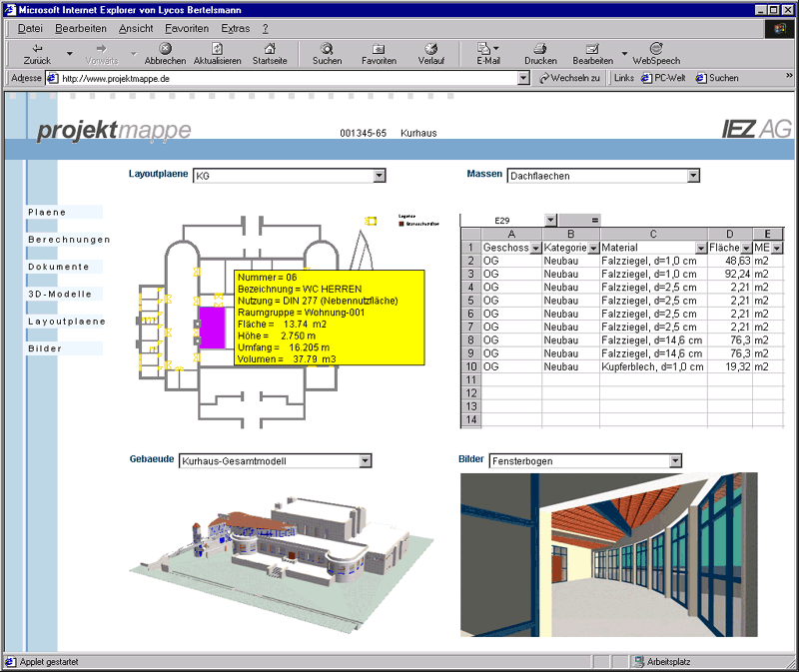
Task: Toggle the Kategorie column filter arrow
Action: 593,248
